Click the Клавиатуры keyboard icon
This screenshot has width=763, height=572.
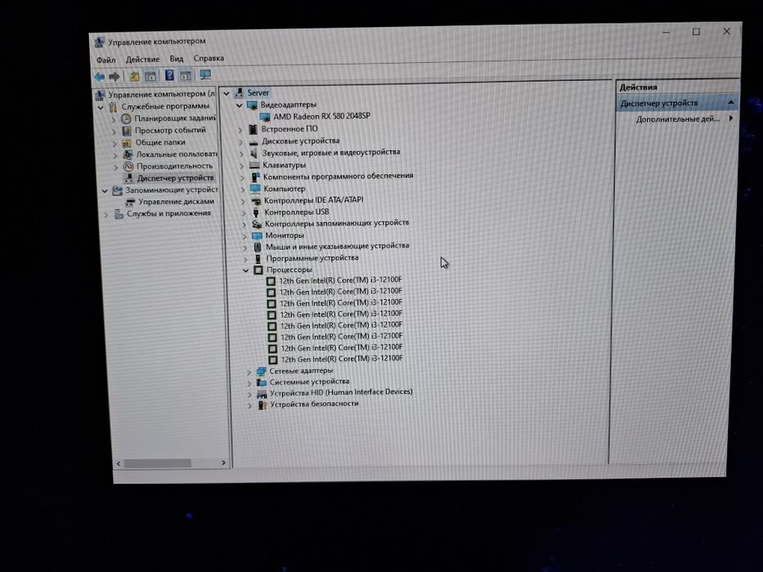tap(254, 165)
